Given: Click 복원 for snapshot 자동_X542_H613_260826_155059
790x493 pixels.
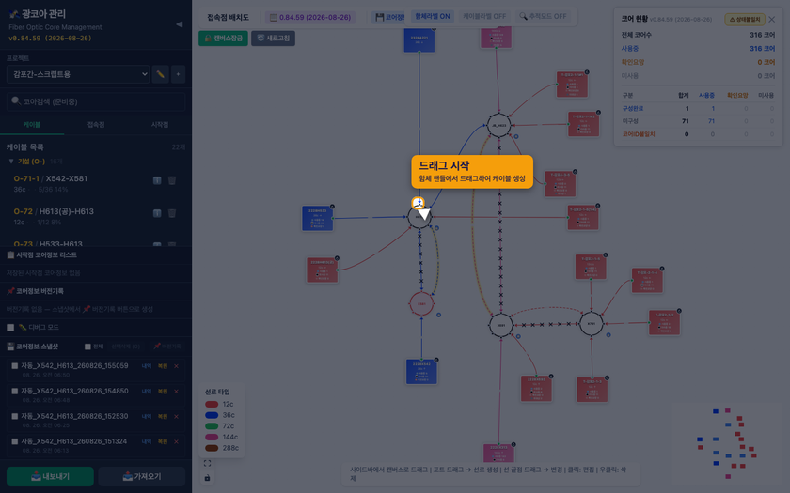Looking at the screenshot, I should (x=162, y=366).
